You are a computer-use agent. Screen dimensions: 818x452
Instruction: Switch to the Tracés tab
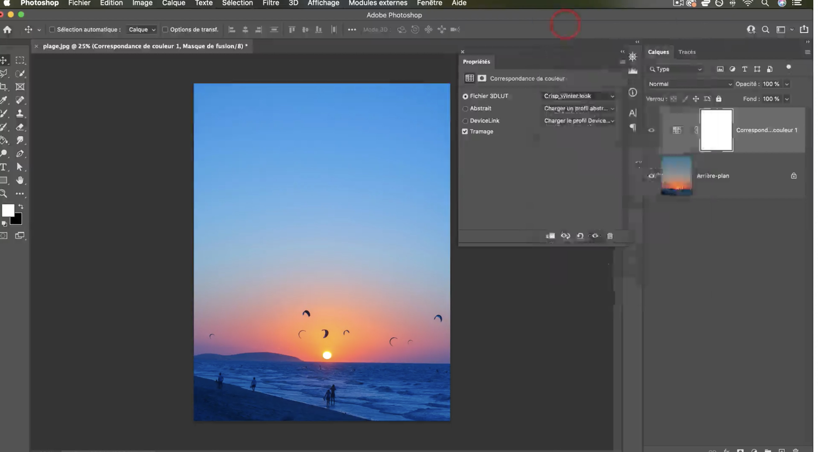coord(687,52)
